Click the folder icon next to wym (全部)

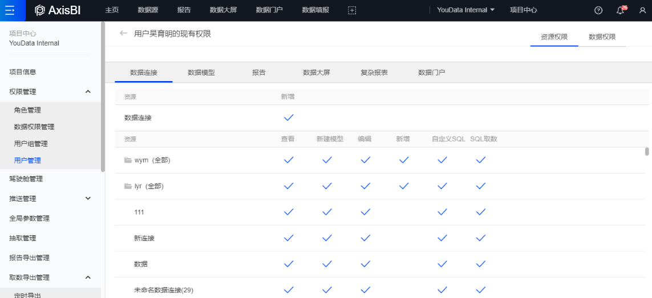click(128, 160)
